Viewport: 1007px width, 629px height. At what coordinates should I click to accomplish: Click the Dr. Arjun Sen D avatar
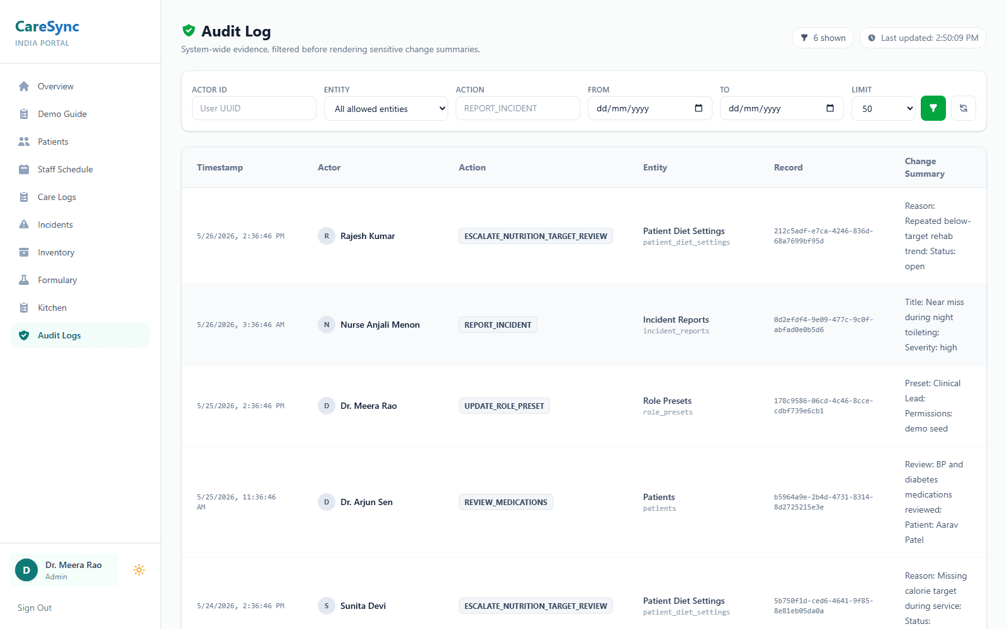tap(326, 502)
